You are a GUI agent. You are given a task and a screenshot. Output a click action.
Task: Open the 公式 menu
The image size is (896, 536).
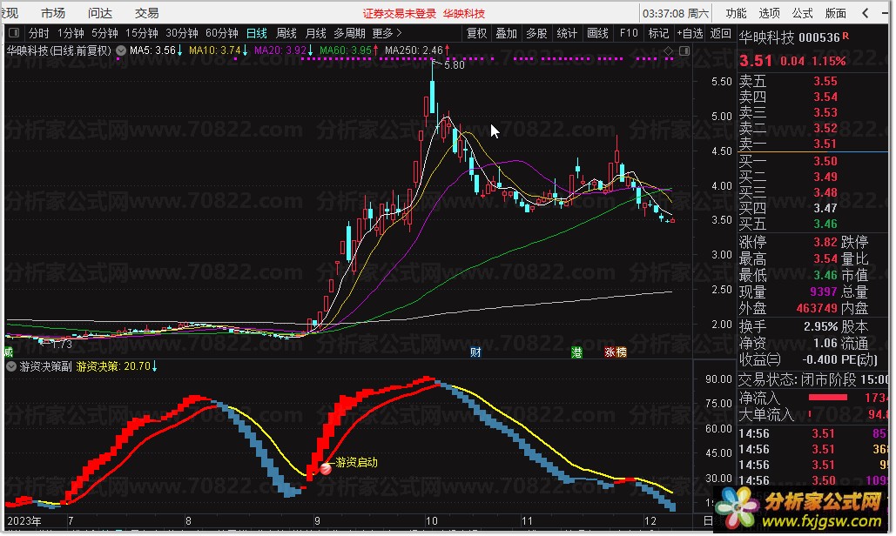pyautogui.click(x=802, y=12)
